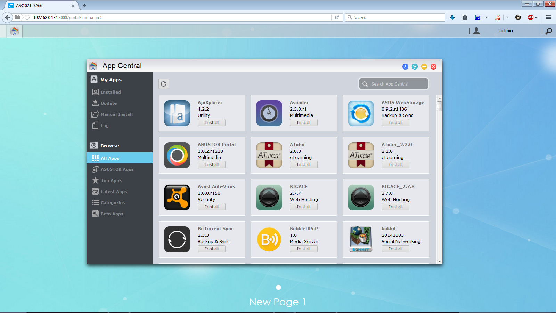
Task: Click the Firefox downloads arrow icon
Action: (452, 17)
